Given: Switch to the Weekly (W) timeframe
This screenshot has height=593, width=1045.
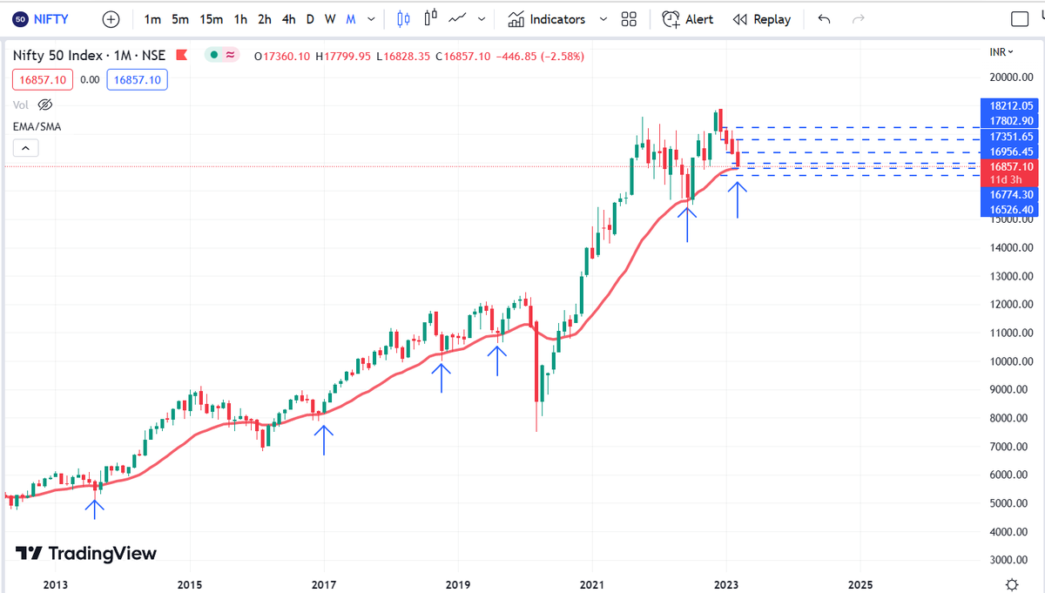Looking at the screenshot, I should pos(330,19).
